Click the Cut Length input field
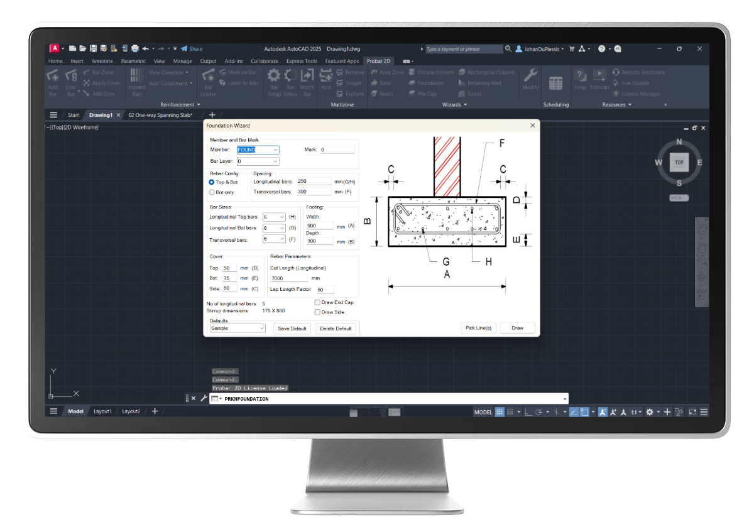 click(x=289, y=278)
